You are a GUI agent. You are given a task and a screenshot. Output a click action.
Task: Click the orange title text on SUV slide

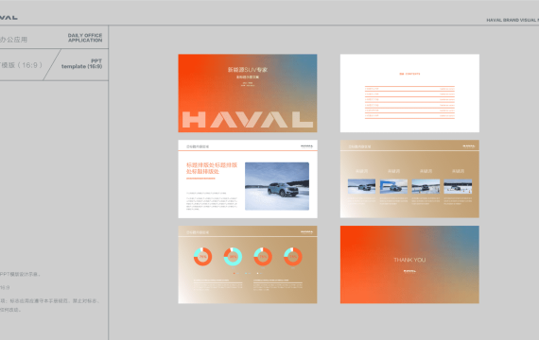[212, 168]
